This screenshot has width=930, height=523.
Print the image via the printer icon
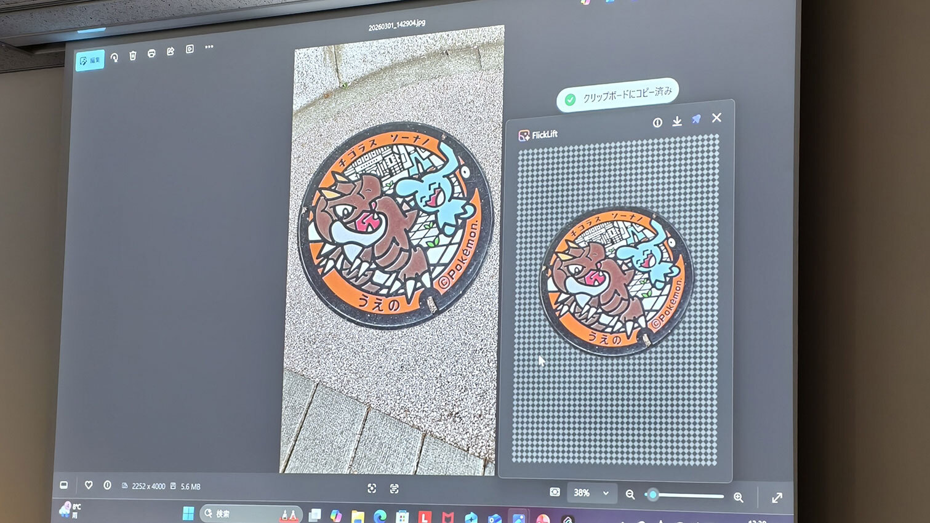point(151,54)
